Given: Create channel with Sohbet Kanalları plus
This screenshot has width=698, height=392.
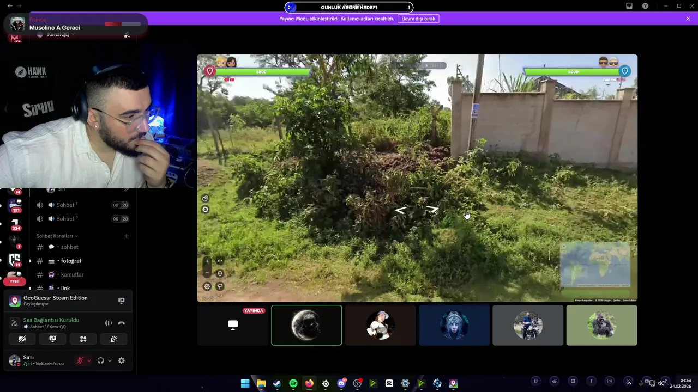Looking at the screenshot, I should [127, 236].
